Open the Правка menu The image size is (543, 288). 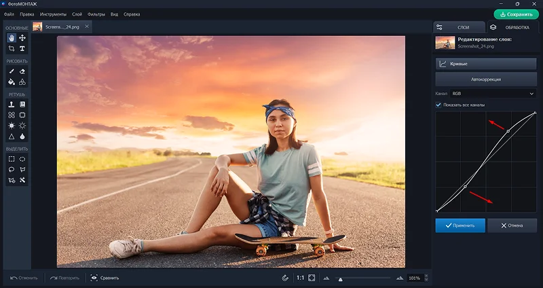27,14
